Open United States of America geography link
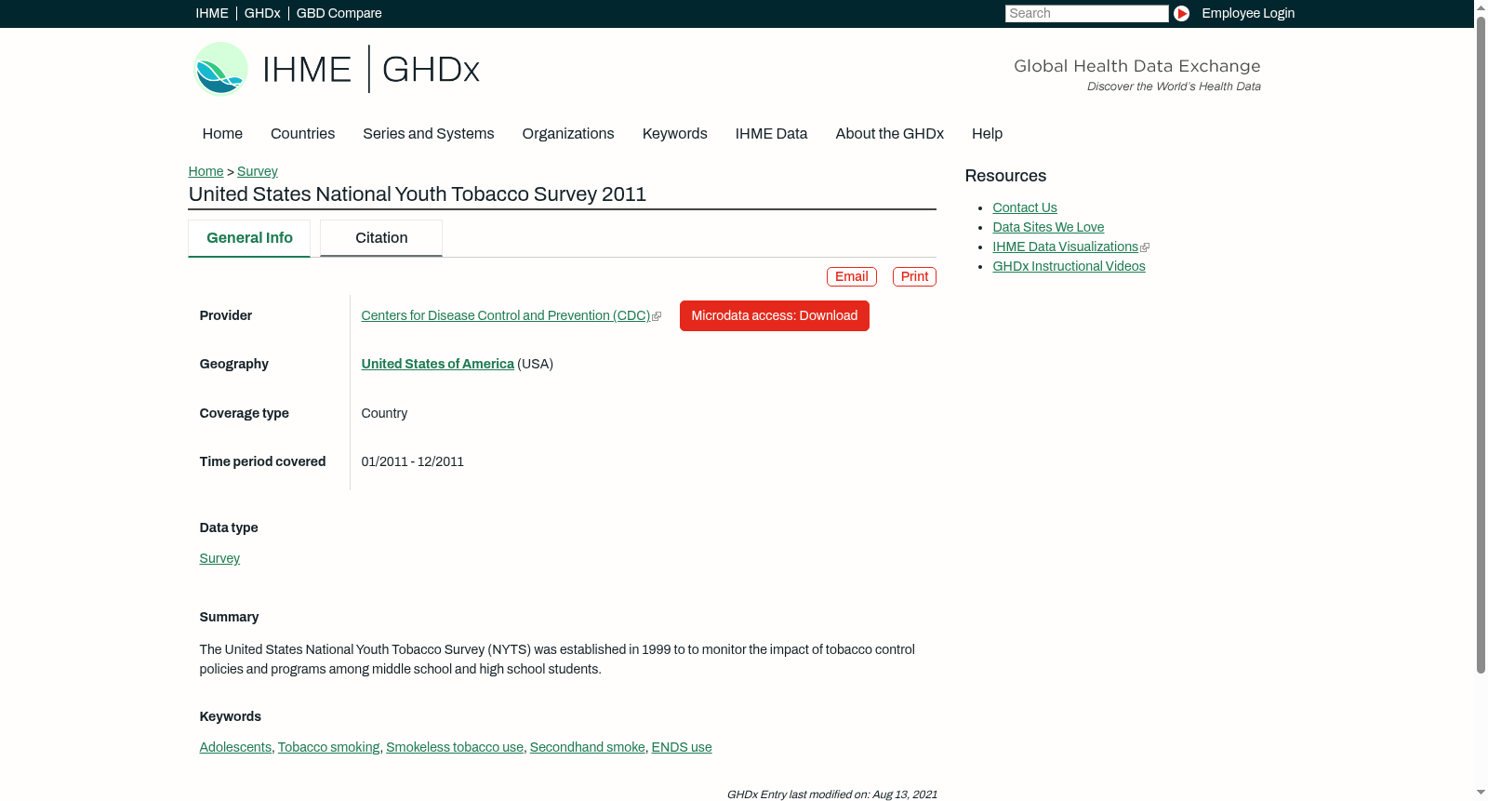The height and width of the screenshot is (801, 1488). click(438, 364)
